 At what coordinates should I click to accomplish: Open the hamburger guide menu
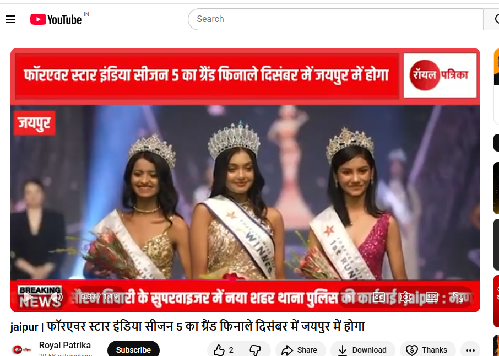tap(10, 19)
